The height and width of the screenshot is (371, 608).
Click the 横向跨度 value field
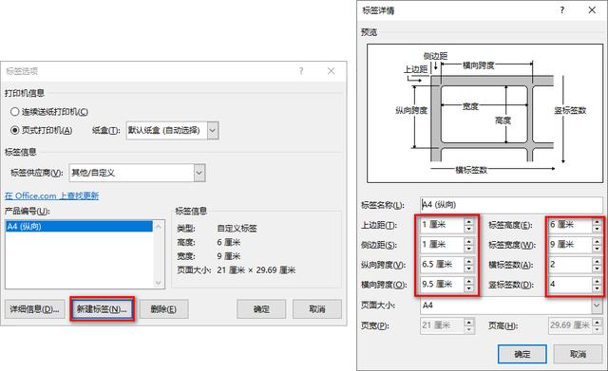click(442, 285)
